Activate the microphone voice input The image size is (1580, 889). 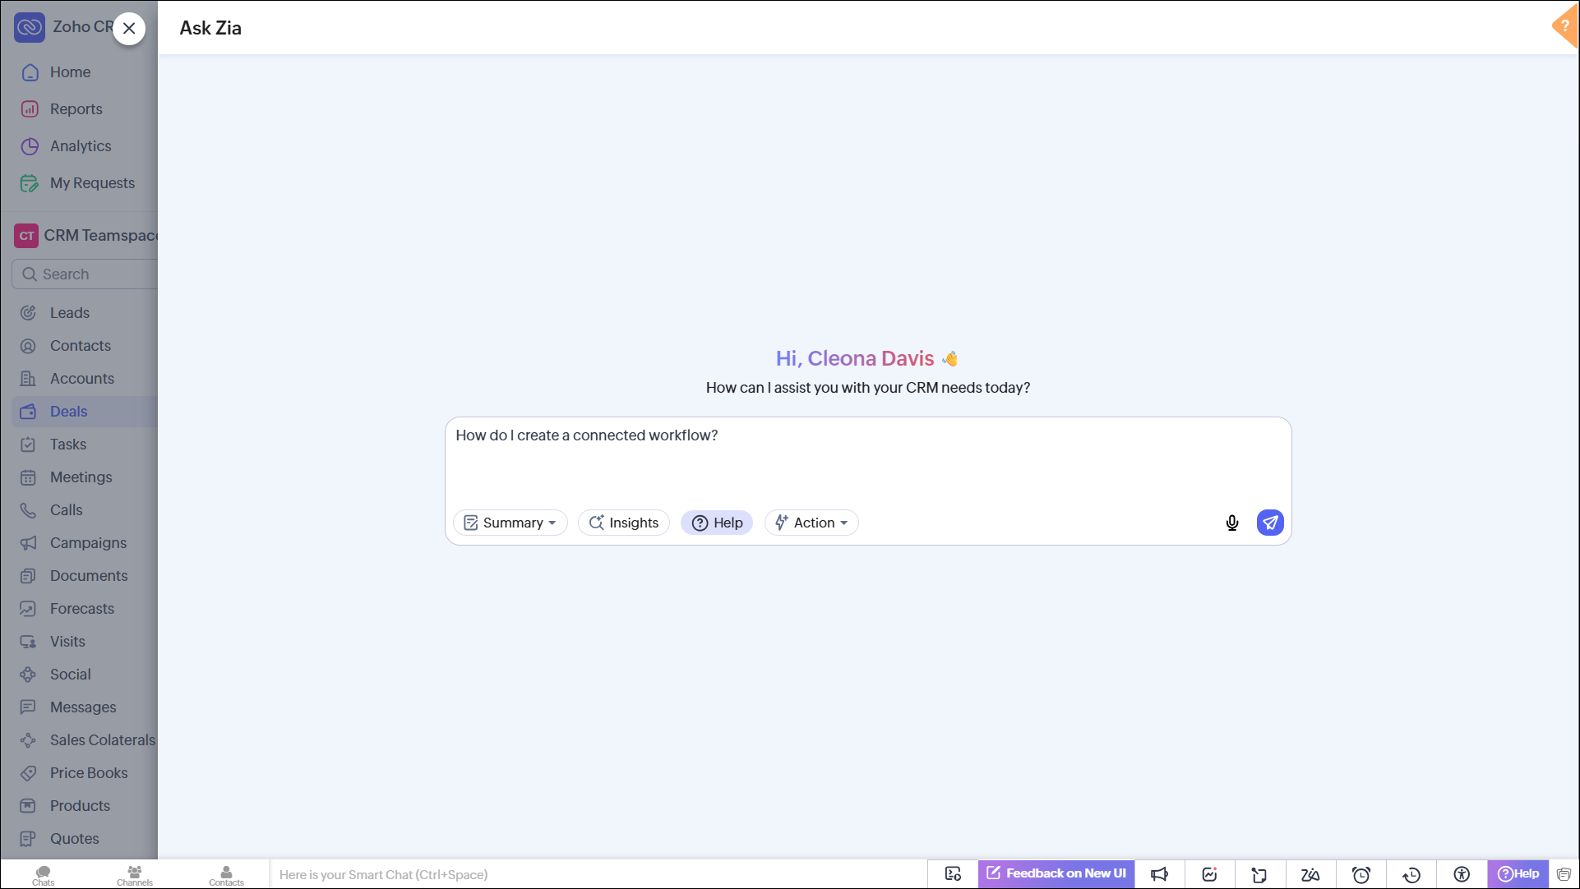1231,523
